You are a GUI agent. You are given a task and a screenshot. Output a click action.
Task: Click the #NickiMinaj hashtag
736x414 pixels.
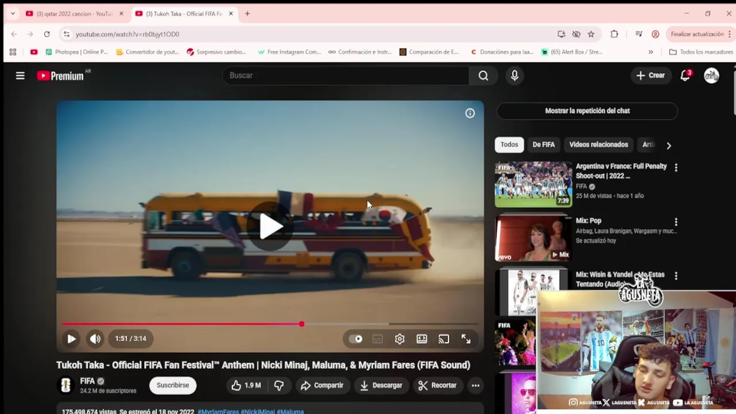click(x=258, y=412)
